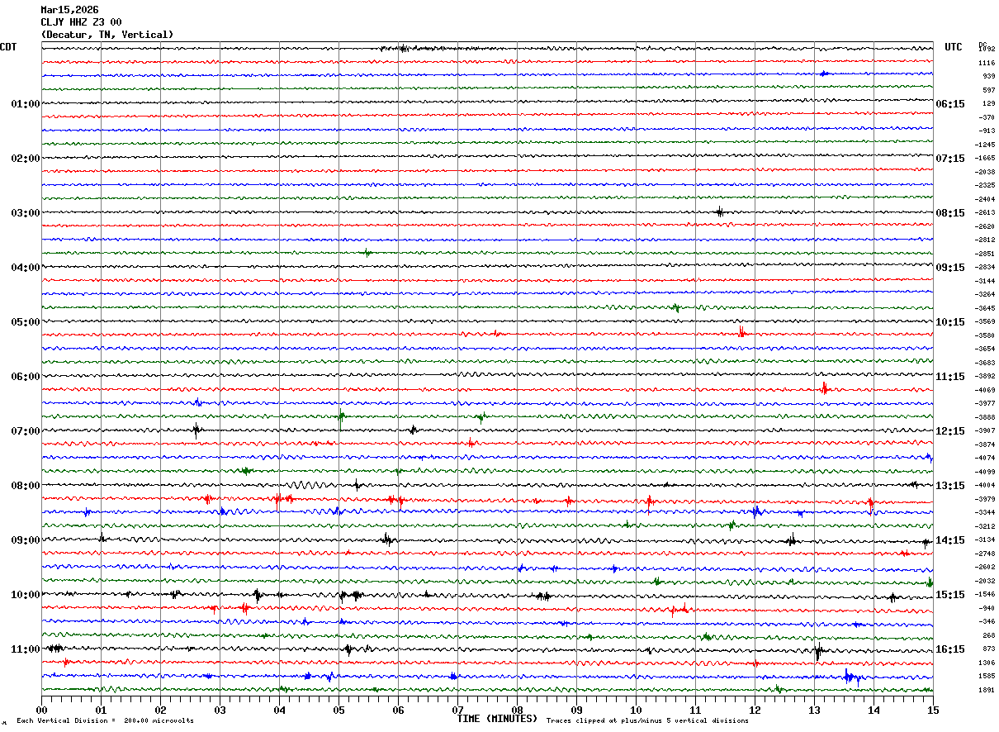Click minute tick label '13' on axis
The width and height of the screenshot is (999, 732).
point(814,710)
